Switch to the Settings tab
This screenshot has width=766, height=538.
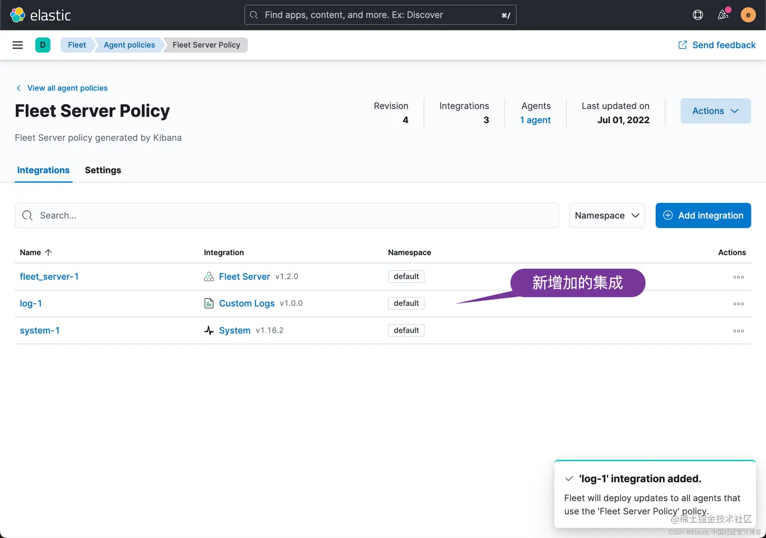pyautogui.click(x=103, y=170)
